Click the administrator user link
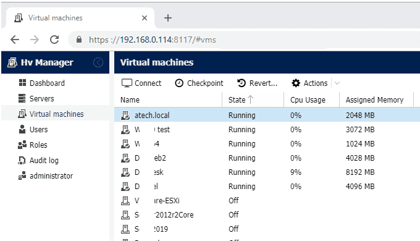The image size is (420, 241). point(51,176)
